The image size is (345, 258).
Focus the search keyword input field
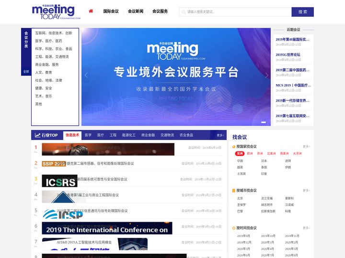(x=235, y=12)
